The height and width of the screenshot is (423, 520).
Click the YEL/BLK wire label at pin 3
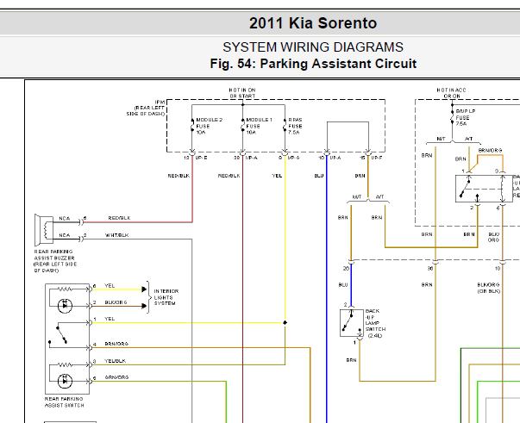click(x=115, y=361)
